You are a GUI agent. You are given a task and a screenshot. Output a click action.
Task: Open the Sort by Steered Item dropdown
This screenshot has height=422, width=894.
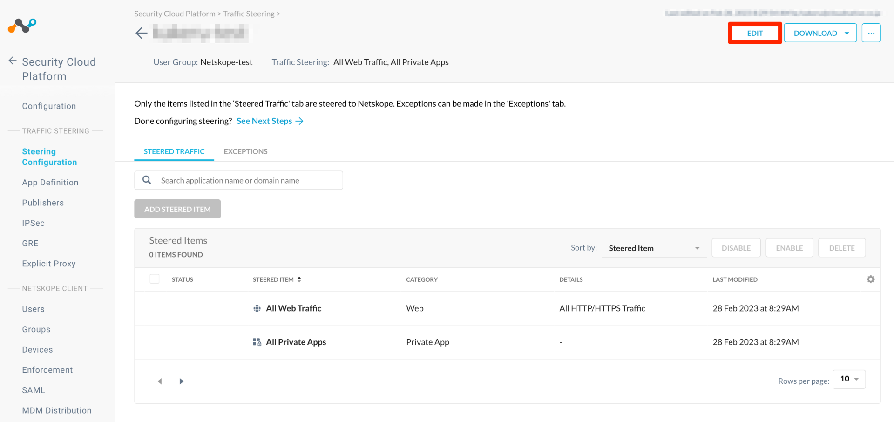click(654, 248)
